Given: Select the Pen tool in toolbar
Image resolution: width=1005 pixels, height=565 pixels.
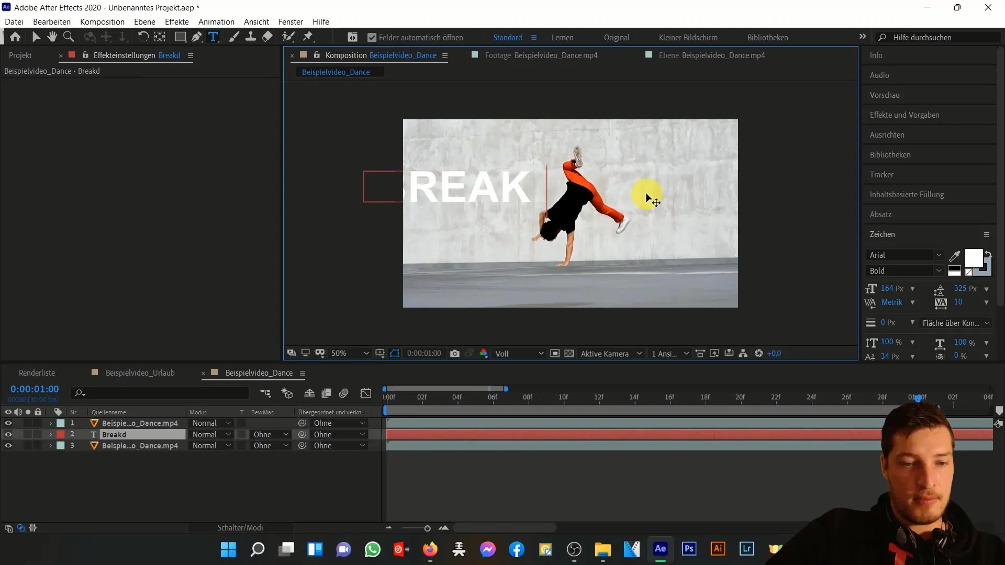Looking at the screenshot, I should tap(197, 37).
